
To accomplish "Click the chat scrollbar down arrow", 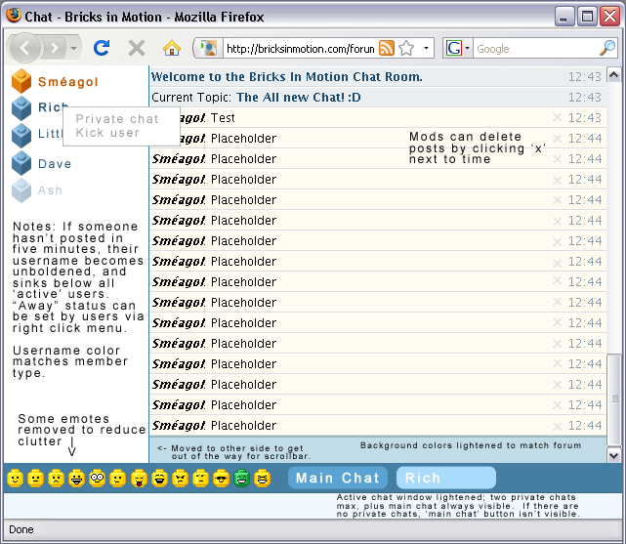I will pos(613,455).
